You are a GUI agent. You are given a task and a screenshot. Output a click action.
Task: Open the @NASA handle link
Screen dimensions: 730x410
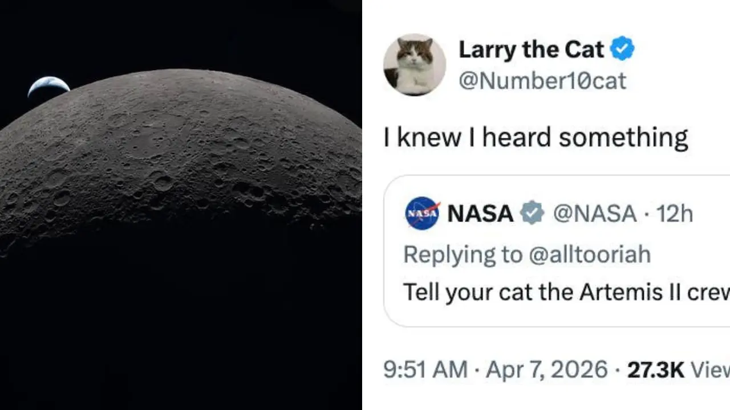tap(595, 214)
